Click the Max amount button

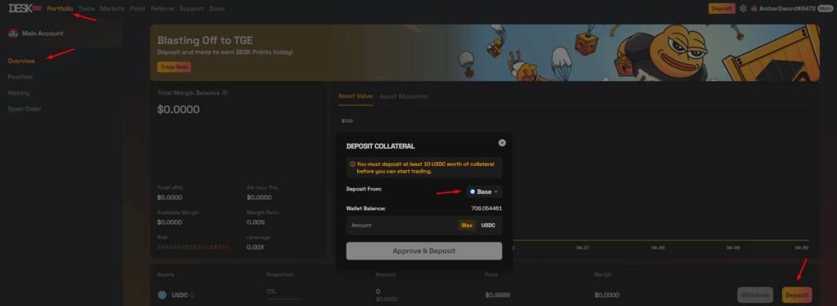pyautogui.click(x=467, y=225)
